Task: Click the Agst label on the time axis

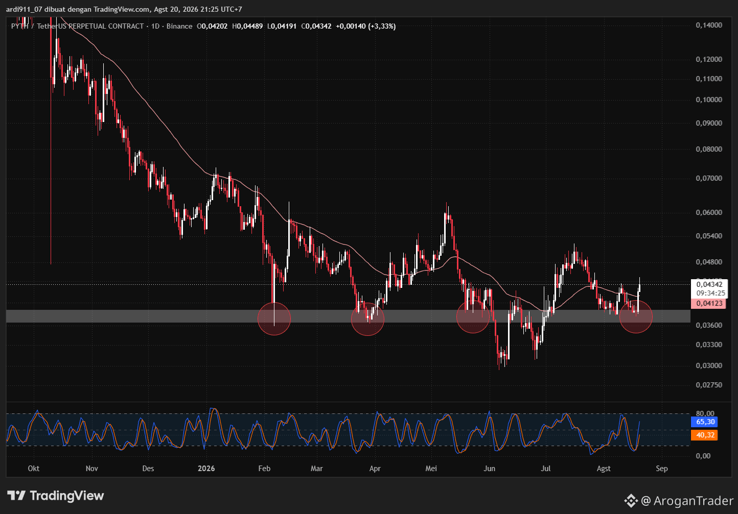Action: pyautogui.click(x=604, y=469)
